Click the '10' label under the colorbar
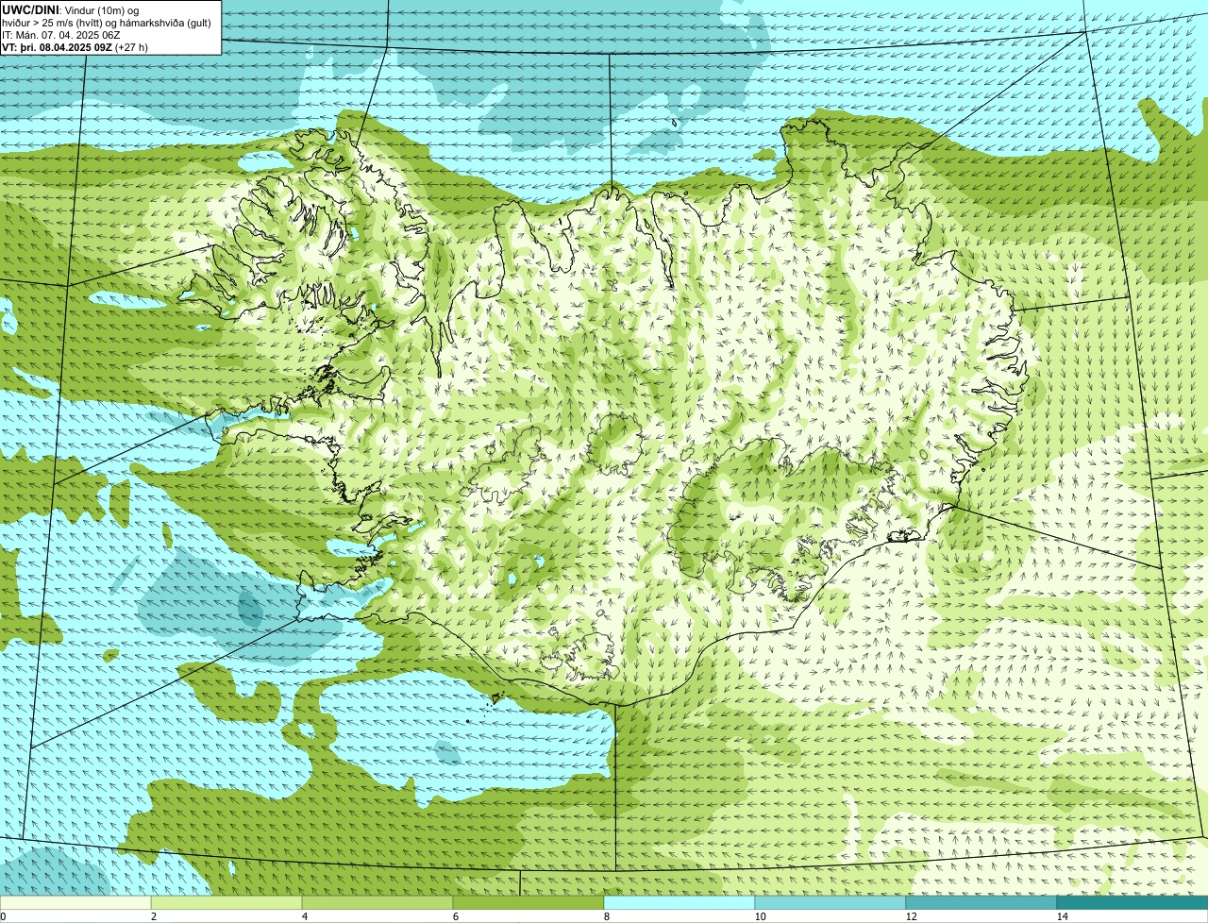This screenshot has height=923, width=1208. coord(759,916)
